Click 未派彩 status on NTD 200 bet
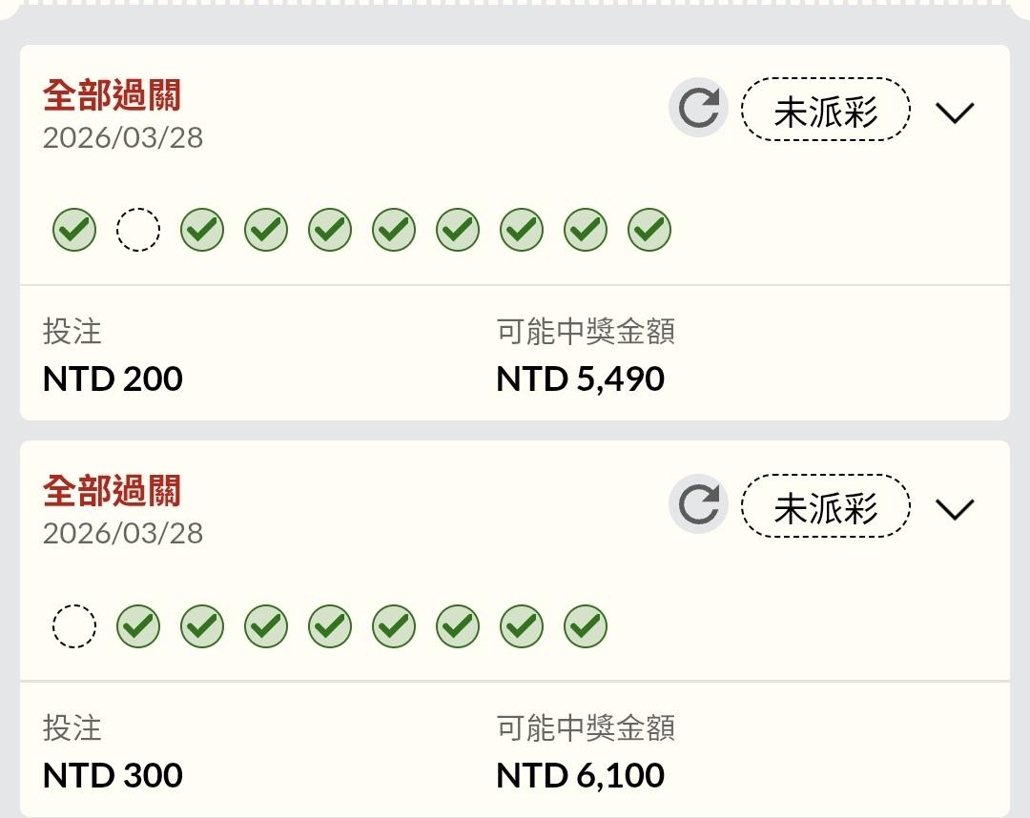The height and width of the screenshot is (818, 1030). click(x=826, y=111)
